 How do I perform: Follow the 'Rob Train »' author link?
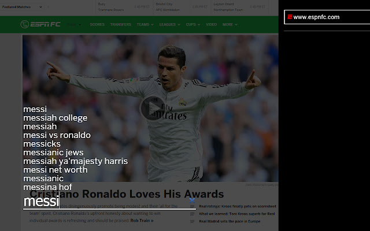[142, 221]
